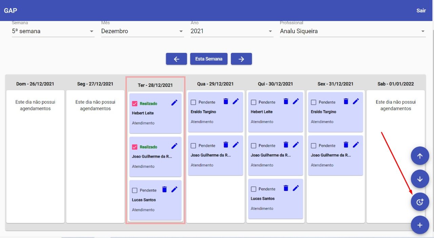
Task: Click the scroll down arrow floating button
Action: coord(420,179)
